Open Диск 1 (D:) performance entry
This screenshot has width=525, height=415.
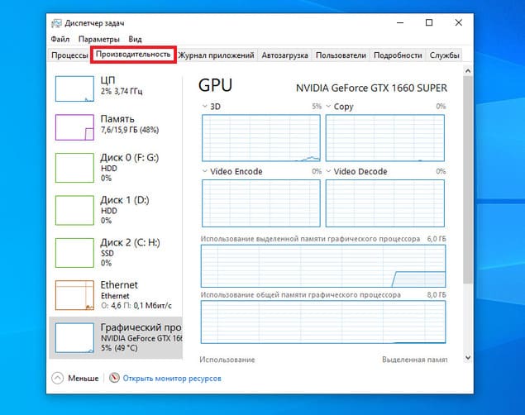click(116, 210)
